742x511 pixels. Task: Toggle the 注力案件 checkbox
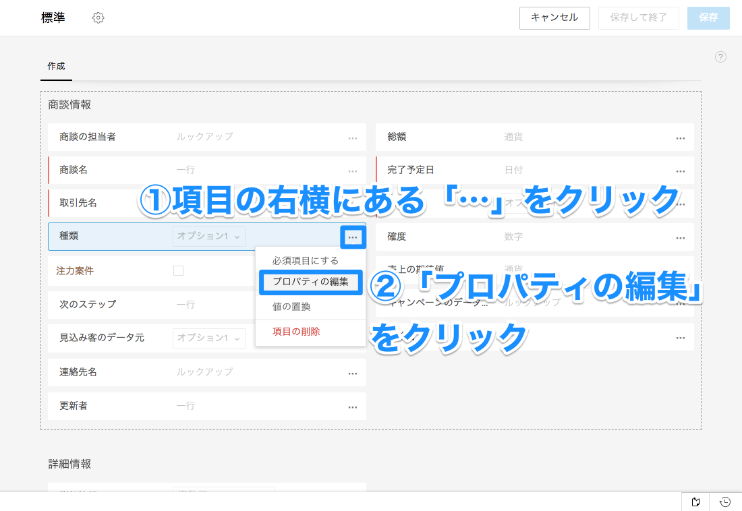(x=178, y=270)
